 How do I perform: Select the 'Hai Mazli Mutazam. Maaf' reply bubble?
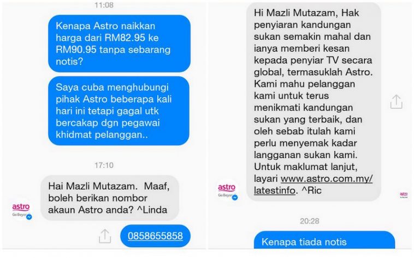[110, 198]
